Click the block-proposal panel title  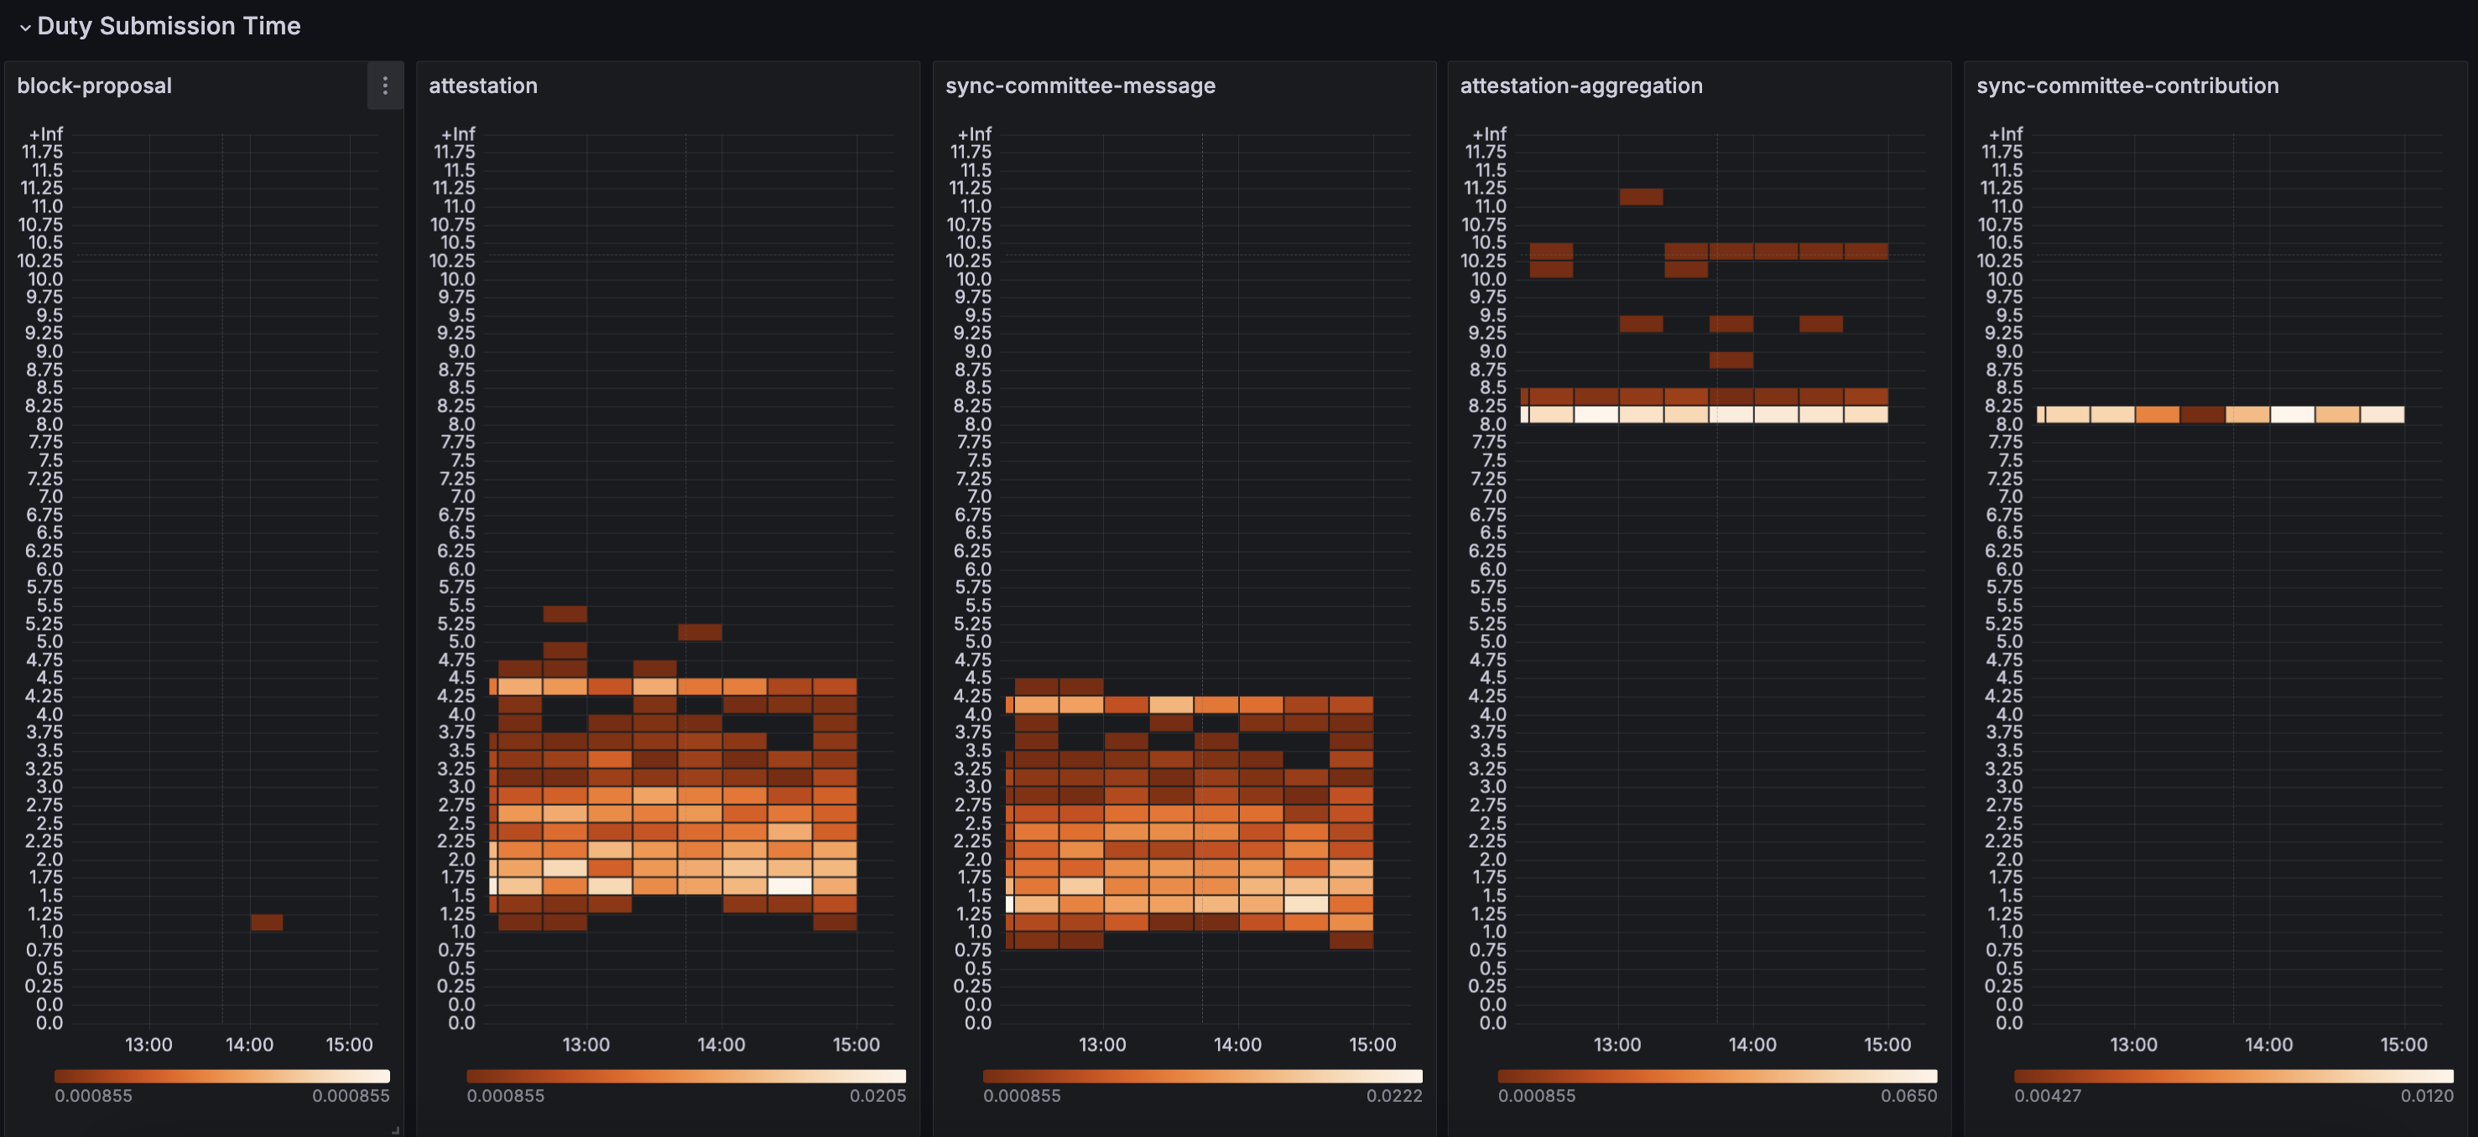pos(94,86)
